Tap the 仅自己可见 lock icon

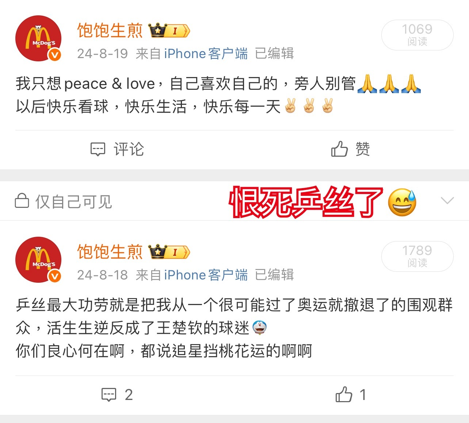coord(22,201)
